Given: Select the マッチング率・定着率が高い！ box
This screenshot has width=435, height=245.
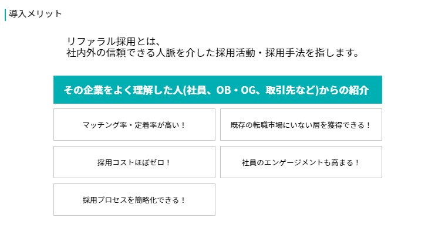Looking at the screenshot, I should [x=134, y=125].
